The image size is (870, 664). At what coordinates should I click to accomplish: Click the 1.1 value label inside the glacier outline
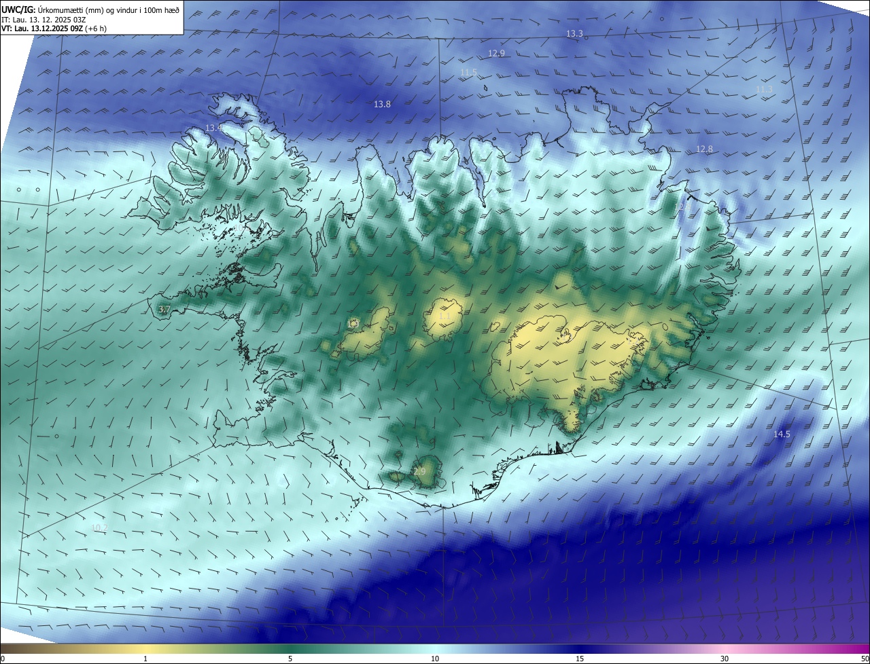pyautogui.click(x=445, y=316)
